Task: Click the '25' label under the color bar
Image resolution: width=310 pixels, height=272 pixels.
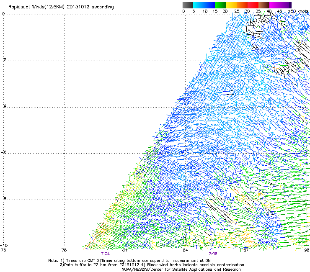Action: point(237,11)
